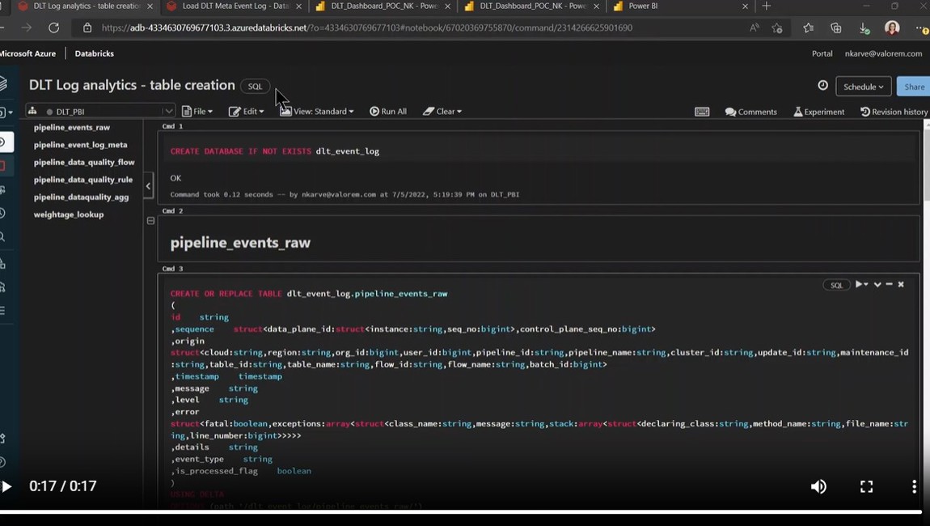
Task: Run the Cmd 3 cell
Action: 860,285
